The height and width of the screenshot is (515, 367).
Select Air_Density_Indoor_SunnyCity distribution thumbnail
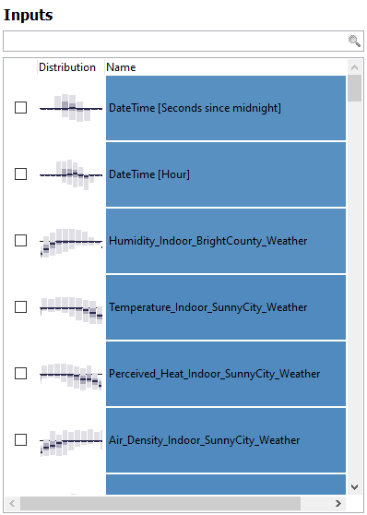click(x=71, y=442)
